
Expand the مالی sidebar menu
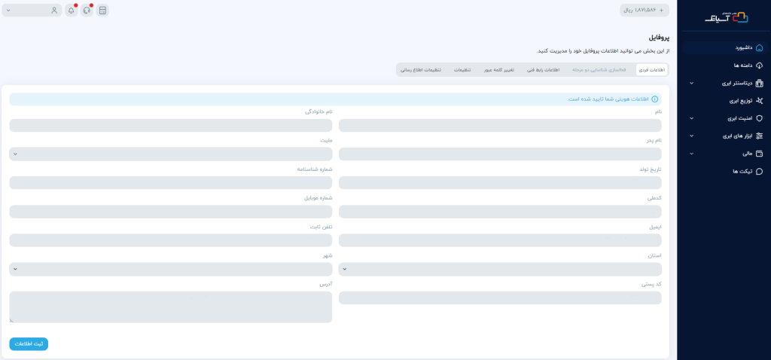coord(692,154)
